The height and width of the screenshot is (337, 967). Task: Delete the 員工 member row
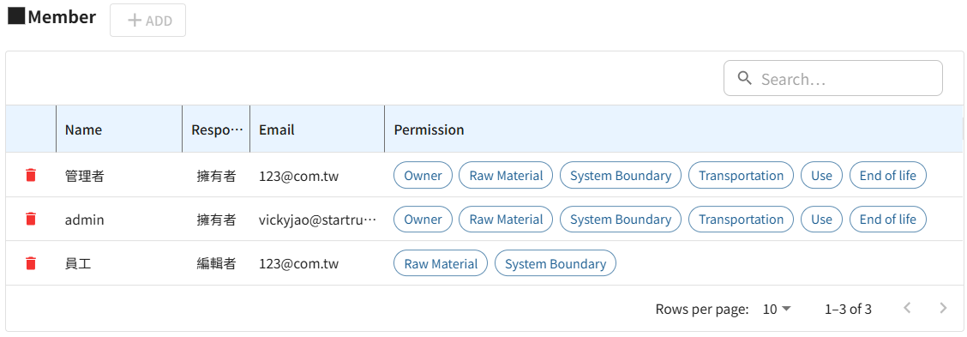click(31, 263)
